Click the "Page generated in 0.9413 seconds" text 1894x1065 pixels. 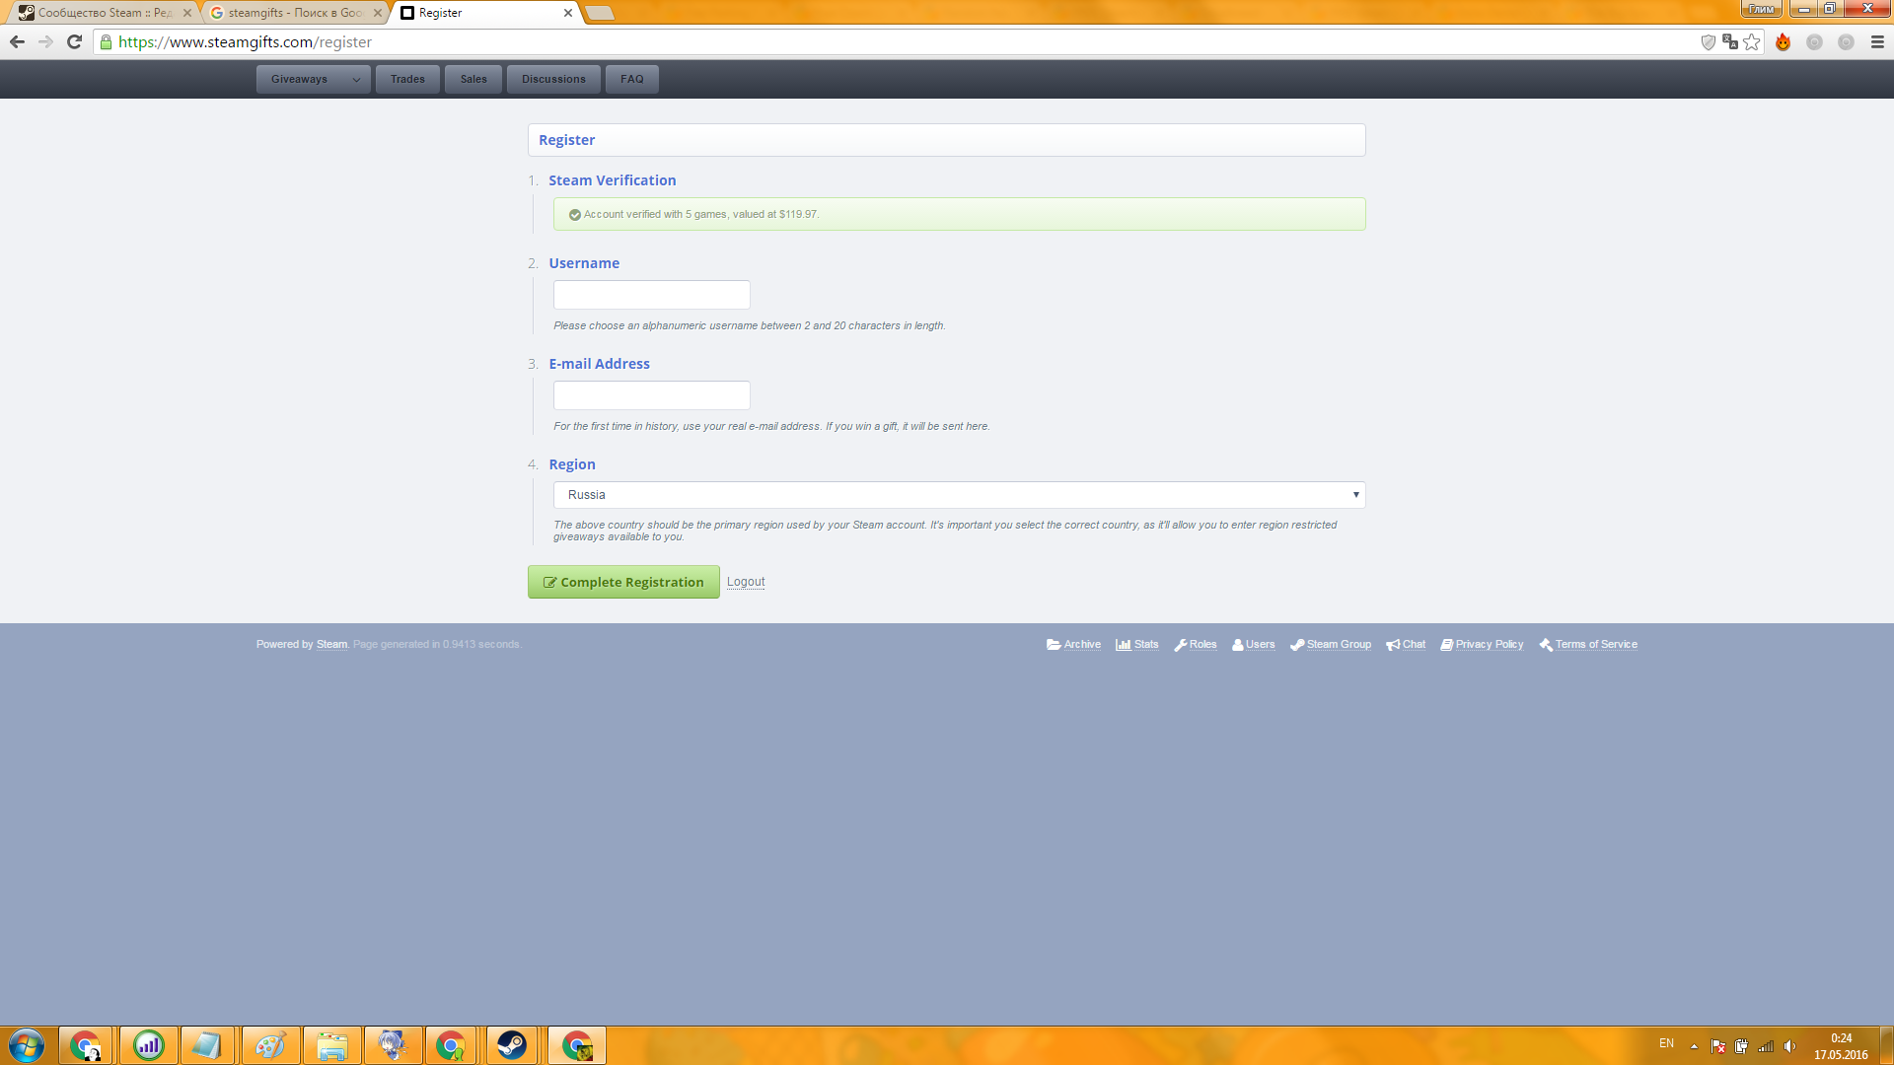(437, 645)
